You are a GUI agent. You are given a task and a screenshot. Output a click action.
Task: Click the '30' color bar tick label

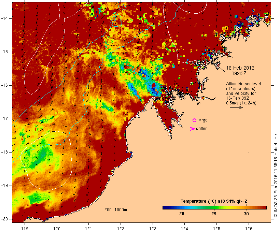(x=246, y=214)
